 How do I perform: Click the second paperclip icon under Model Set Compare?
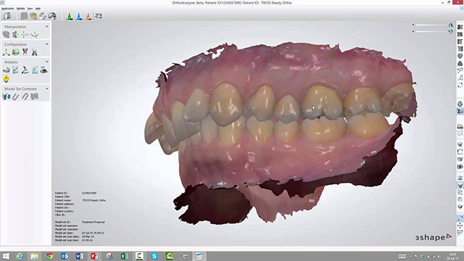25,96
